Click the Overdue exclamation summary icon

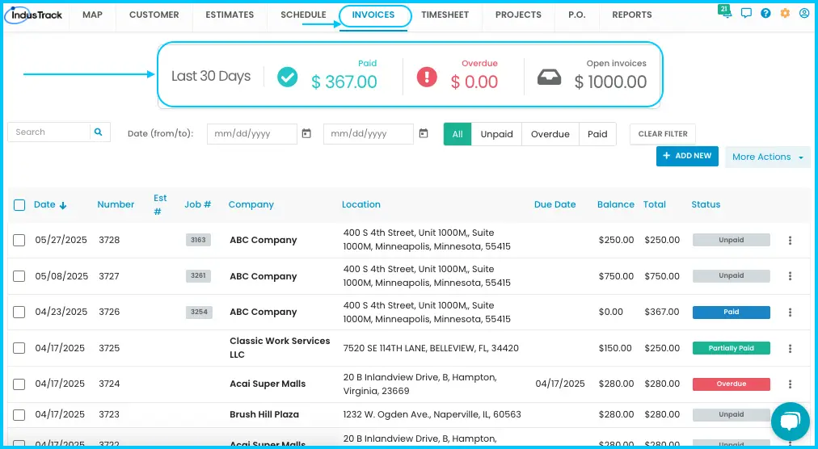point(427,77)
